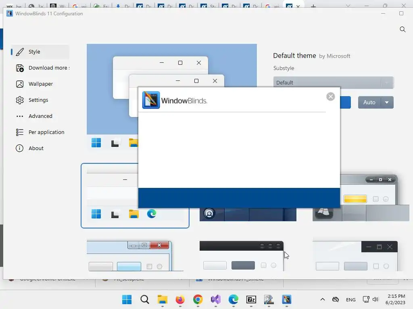Open File Explorer from the taskbar
The image size is (413, 309).
tap(163, 299)
